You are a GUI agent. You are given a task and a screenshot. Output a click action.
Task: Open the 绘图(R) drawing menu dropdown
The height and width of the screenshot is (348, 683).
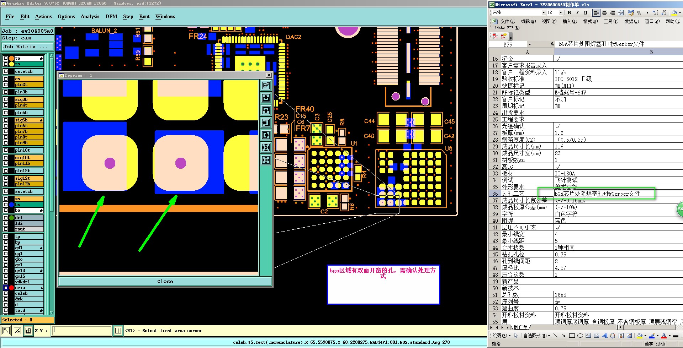pos(502,336)
